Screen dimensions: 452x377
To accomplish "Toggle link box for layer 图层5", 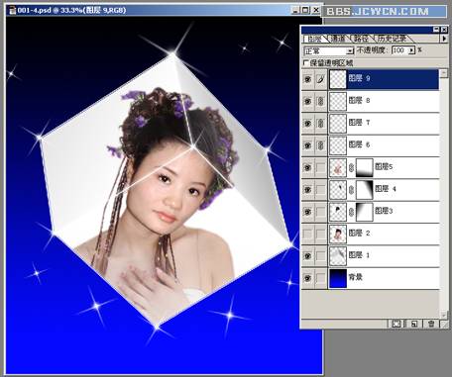I will coord(320,167).
